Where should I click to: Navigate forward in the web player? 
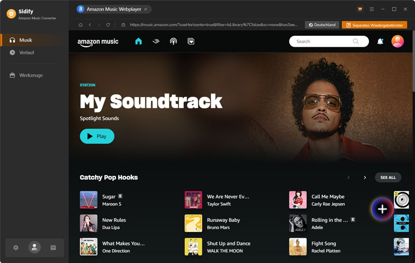(x=99, y=25)
